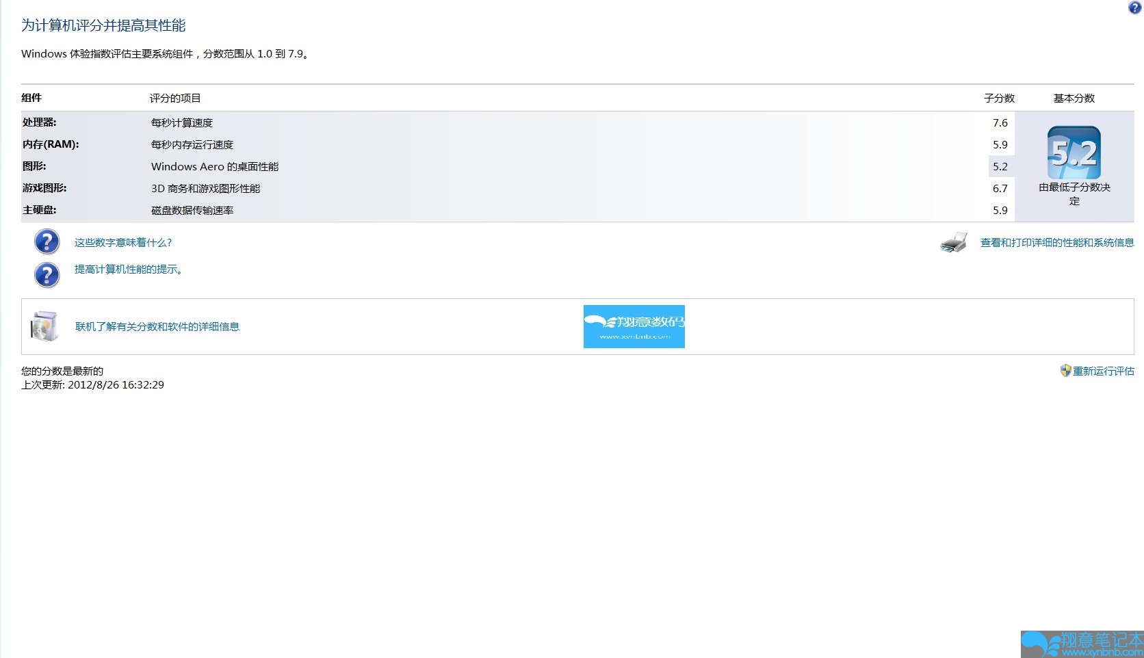
Task: Click the 5.2 base score badge
Action: tap(1074, 153)
